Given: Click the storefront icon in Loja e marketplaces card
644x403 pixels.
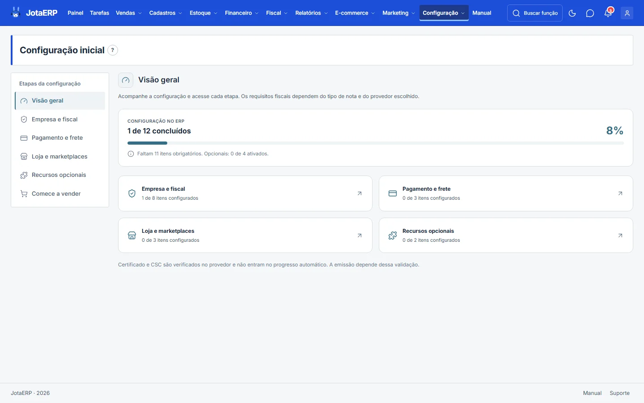Looking at the screenshot, I should click(132, 236).
